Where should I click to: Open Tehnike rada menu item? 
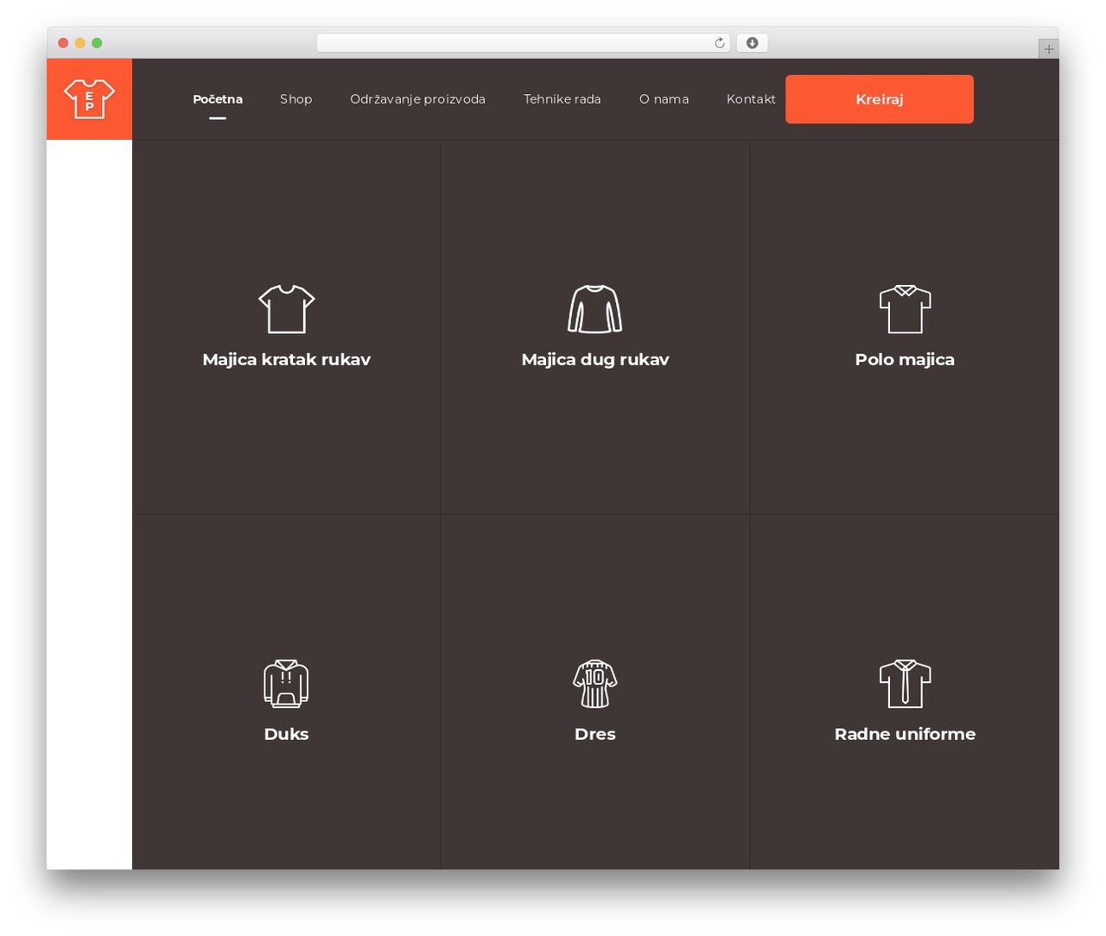562,99
